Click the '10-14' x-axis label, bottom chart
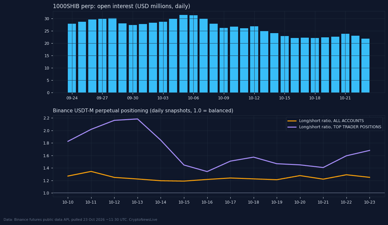 (x=161, y=202)
